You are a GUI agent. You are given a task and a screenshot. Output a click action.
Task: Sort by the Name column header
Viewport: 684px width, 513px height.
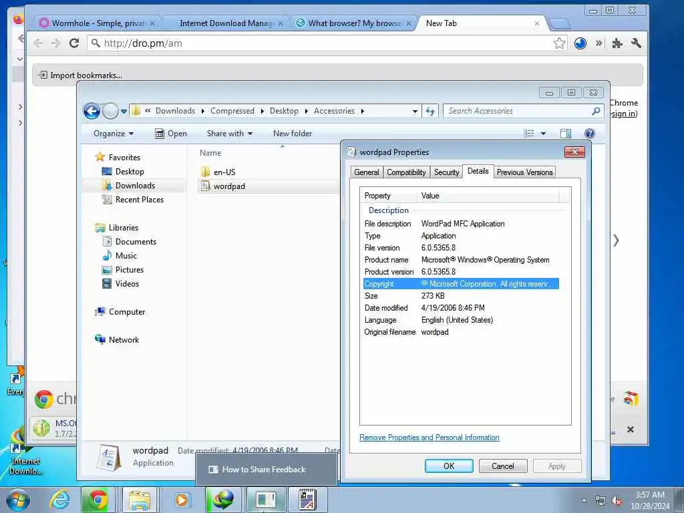pos(210,153)
